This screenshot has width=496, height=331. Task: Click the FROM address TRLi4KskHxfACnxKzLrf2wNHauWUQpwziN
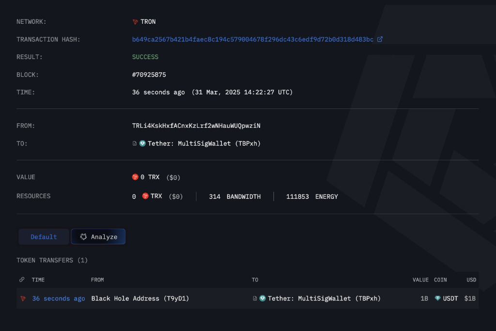coord(196,126)
